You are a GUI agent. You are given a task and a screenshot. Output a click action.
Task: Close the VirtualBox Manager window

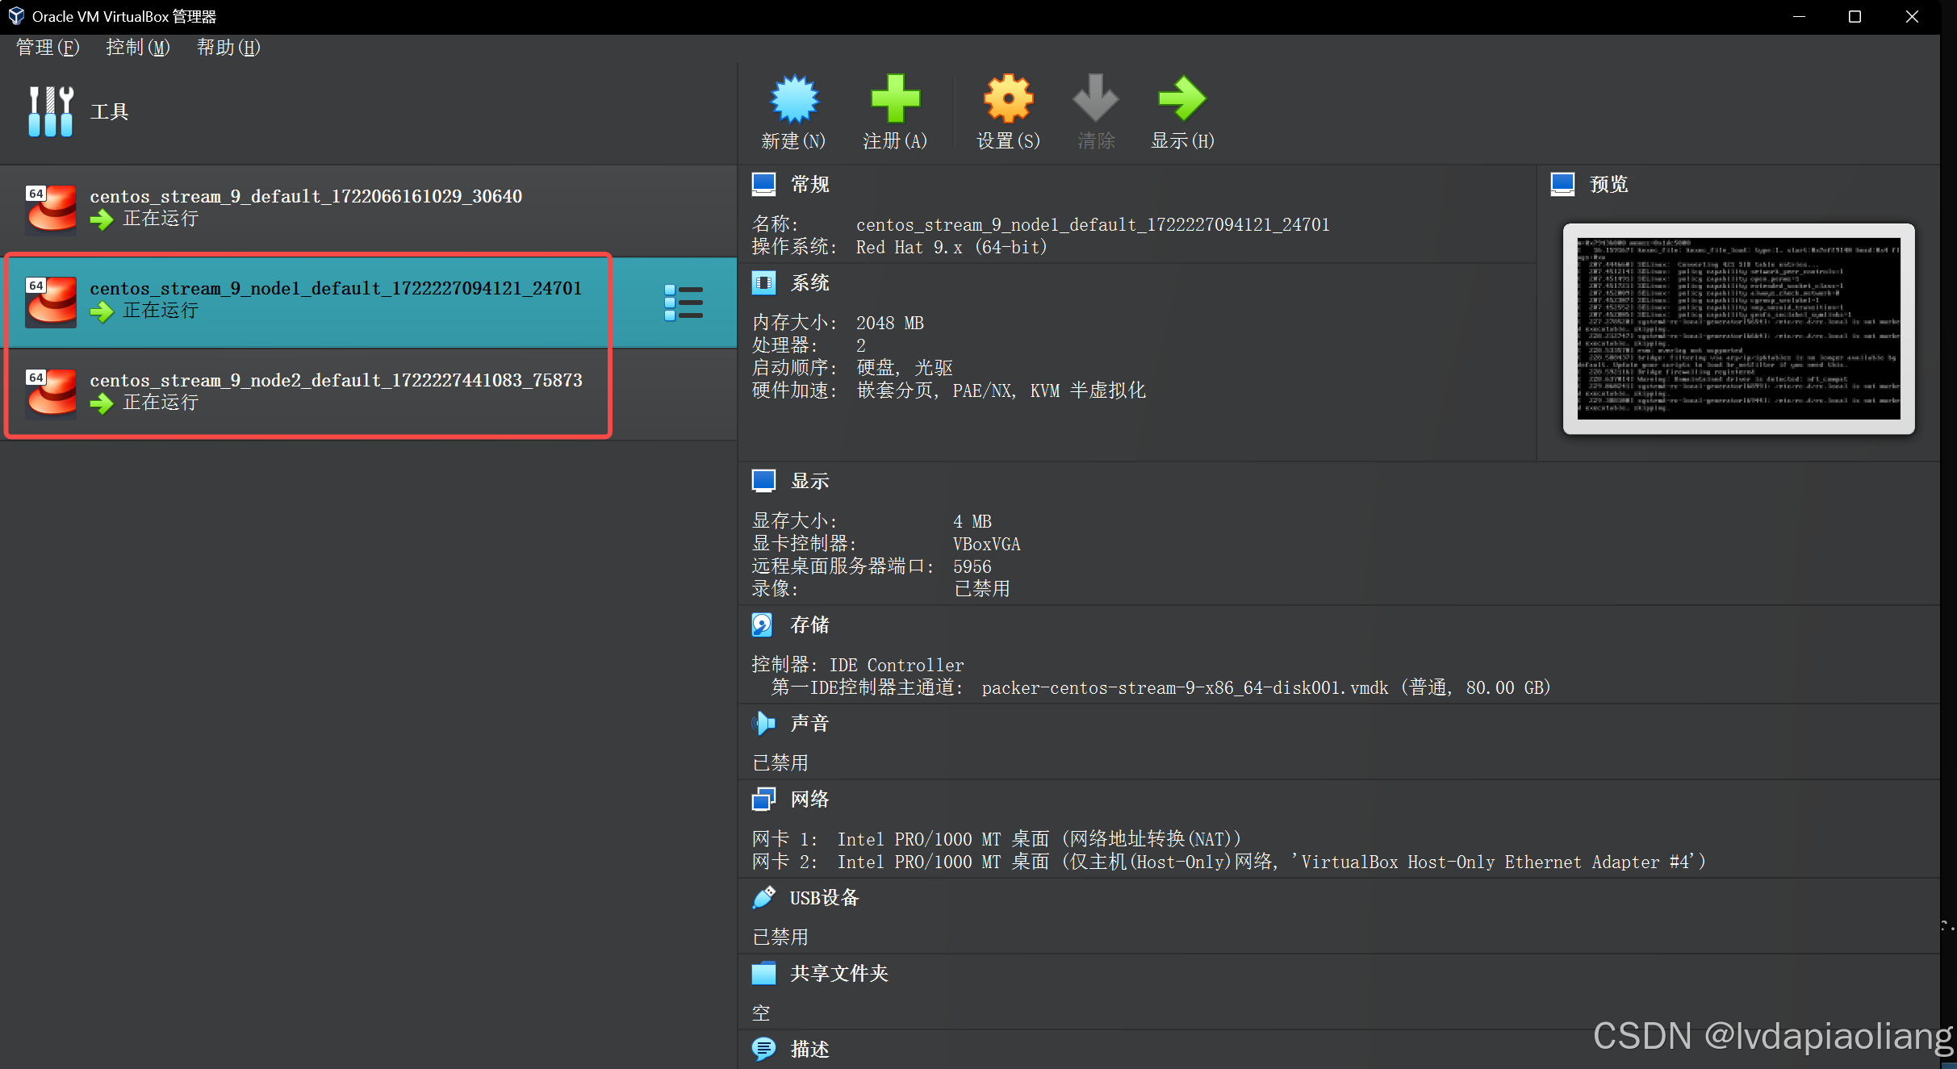pos(1912,16)
